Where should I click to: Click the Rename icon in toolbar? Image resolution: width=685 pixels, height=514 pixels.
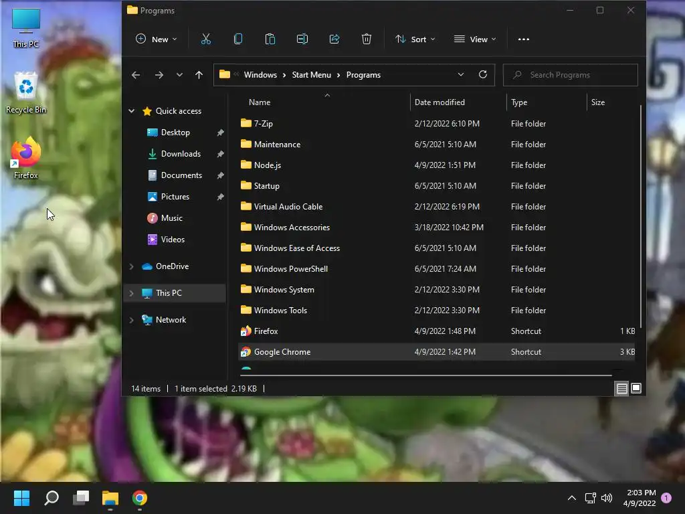coord(302,39)
